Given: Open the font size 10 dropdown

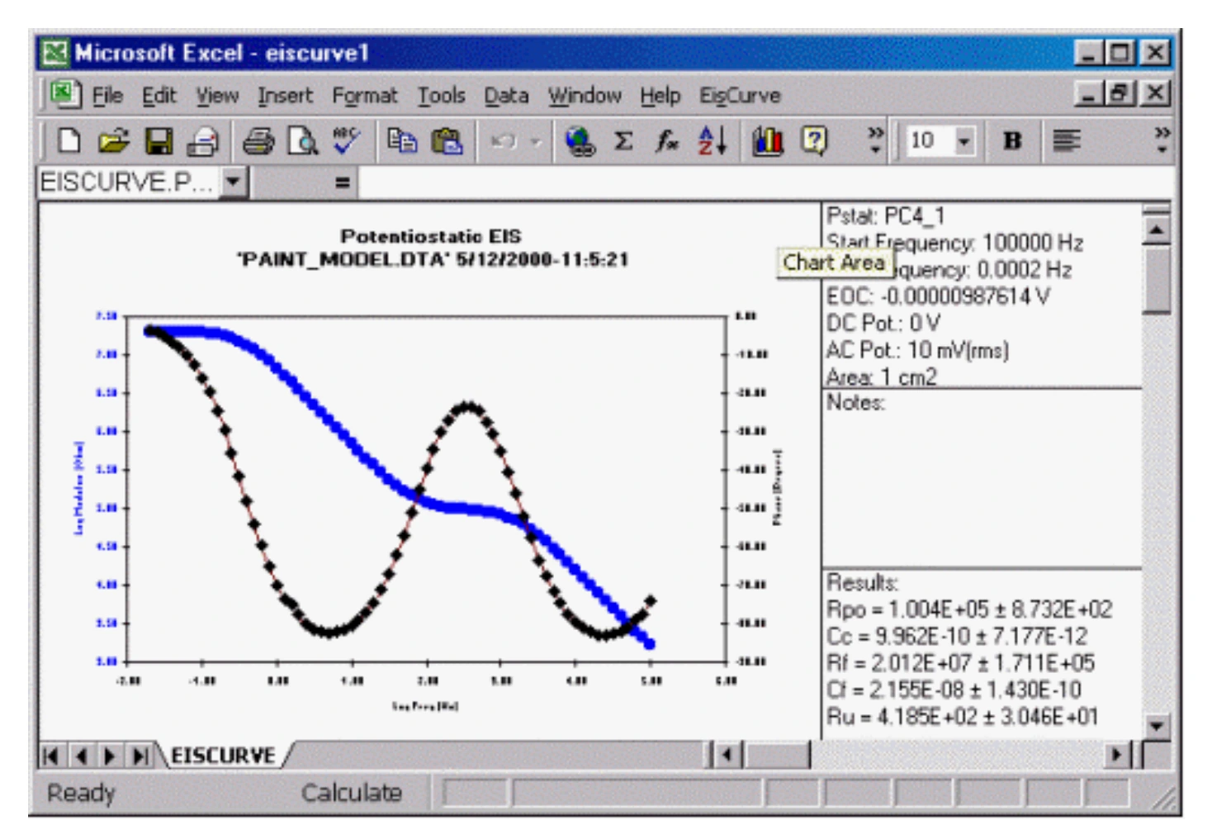Looking at the screenshot, I should 963,141.
